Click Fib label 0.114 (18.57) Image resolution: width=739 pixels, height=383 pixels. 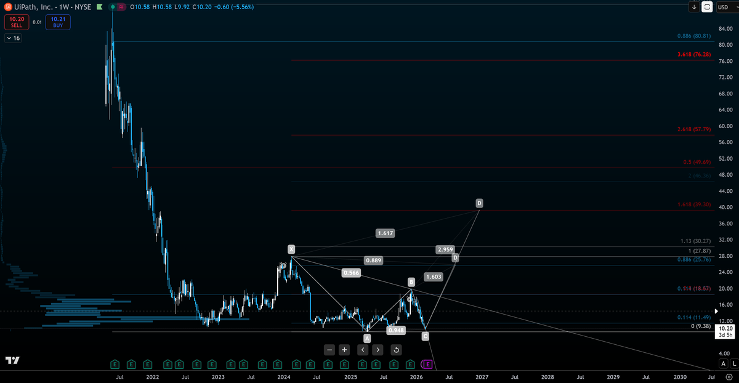click(693, 289)
